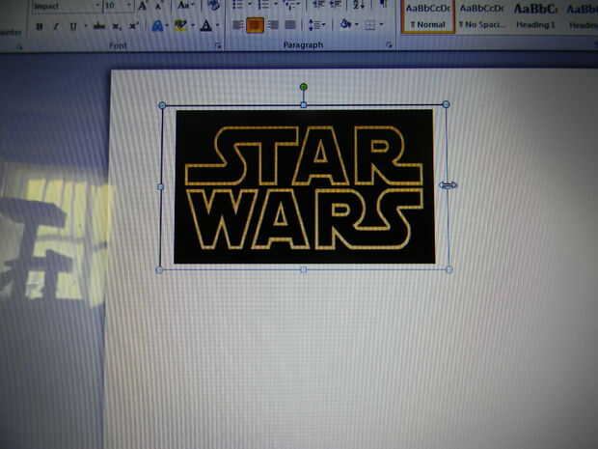598x449 pixels.
Task: Click the left-middle image sizing handle
Action: 160,187
